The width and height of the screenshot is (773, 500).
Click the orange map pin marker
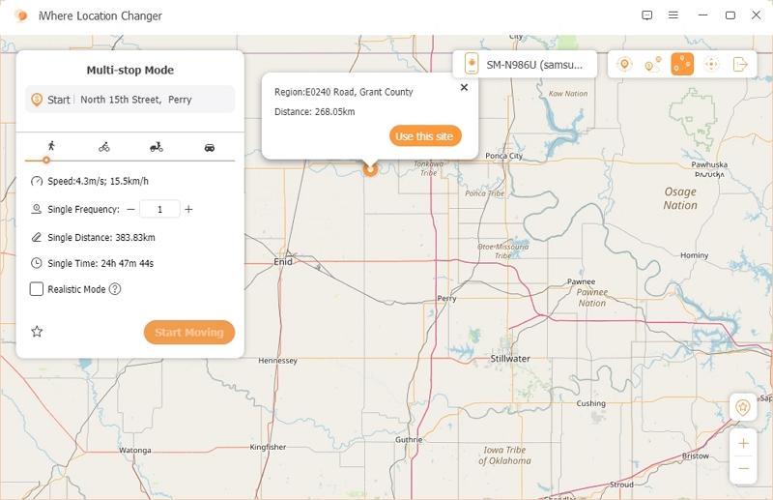click(x=370, y=169)
